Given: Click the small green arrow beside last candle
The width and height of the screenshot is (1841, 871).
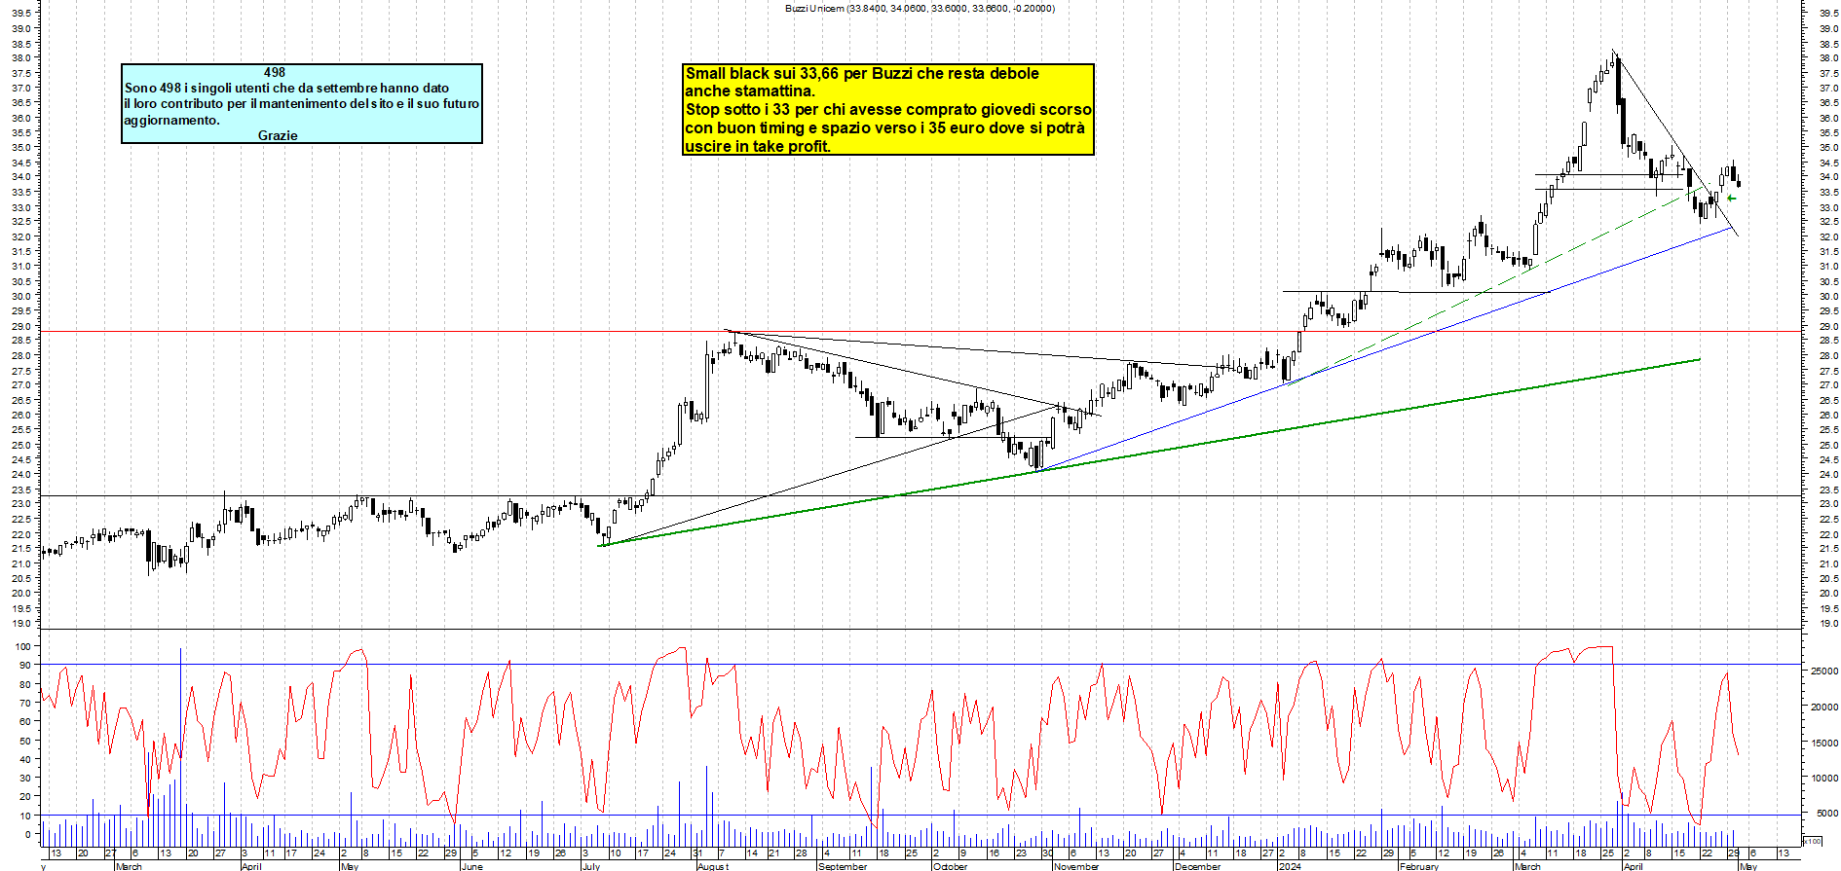Looking at the screenshot, I should click(x=1731, y=199).
